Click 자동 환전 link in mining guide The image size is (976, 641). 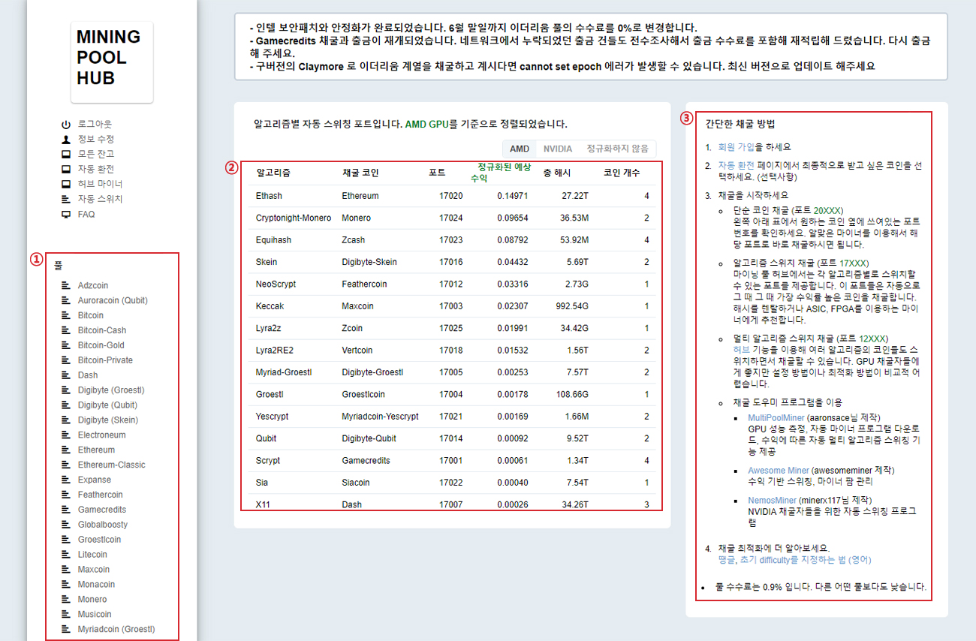(737, 165)
